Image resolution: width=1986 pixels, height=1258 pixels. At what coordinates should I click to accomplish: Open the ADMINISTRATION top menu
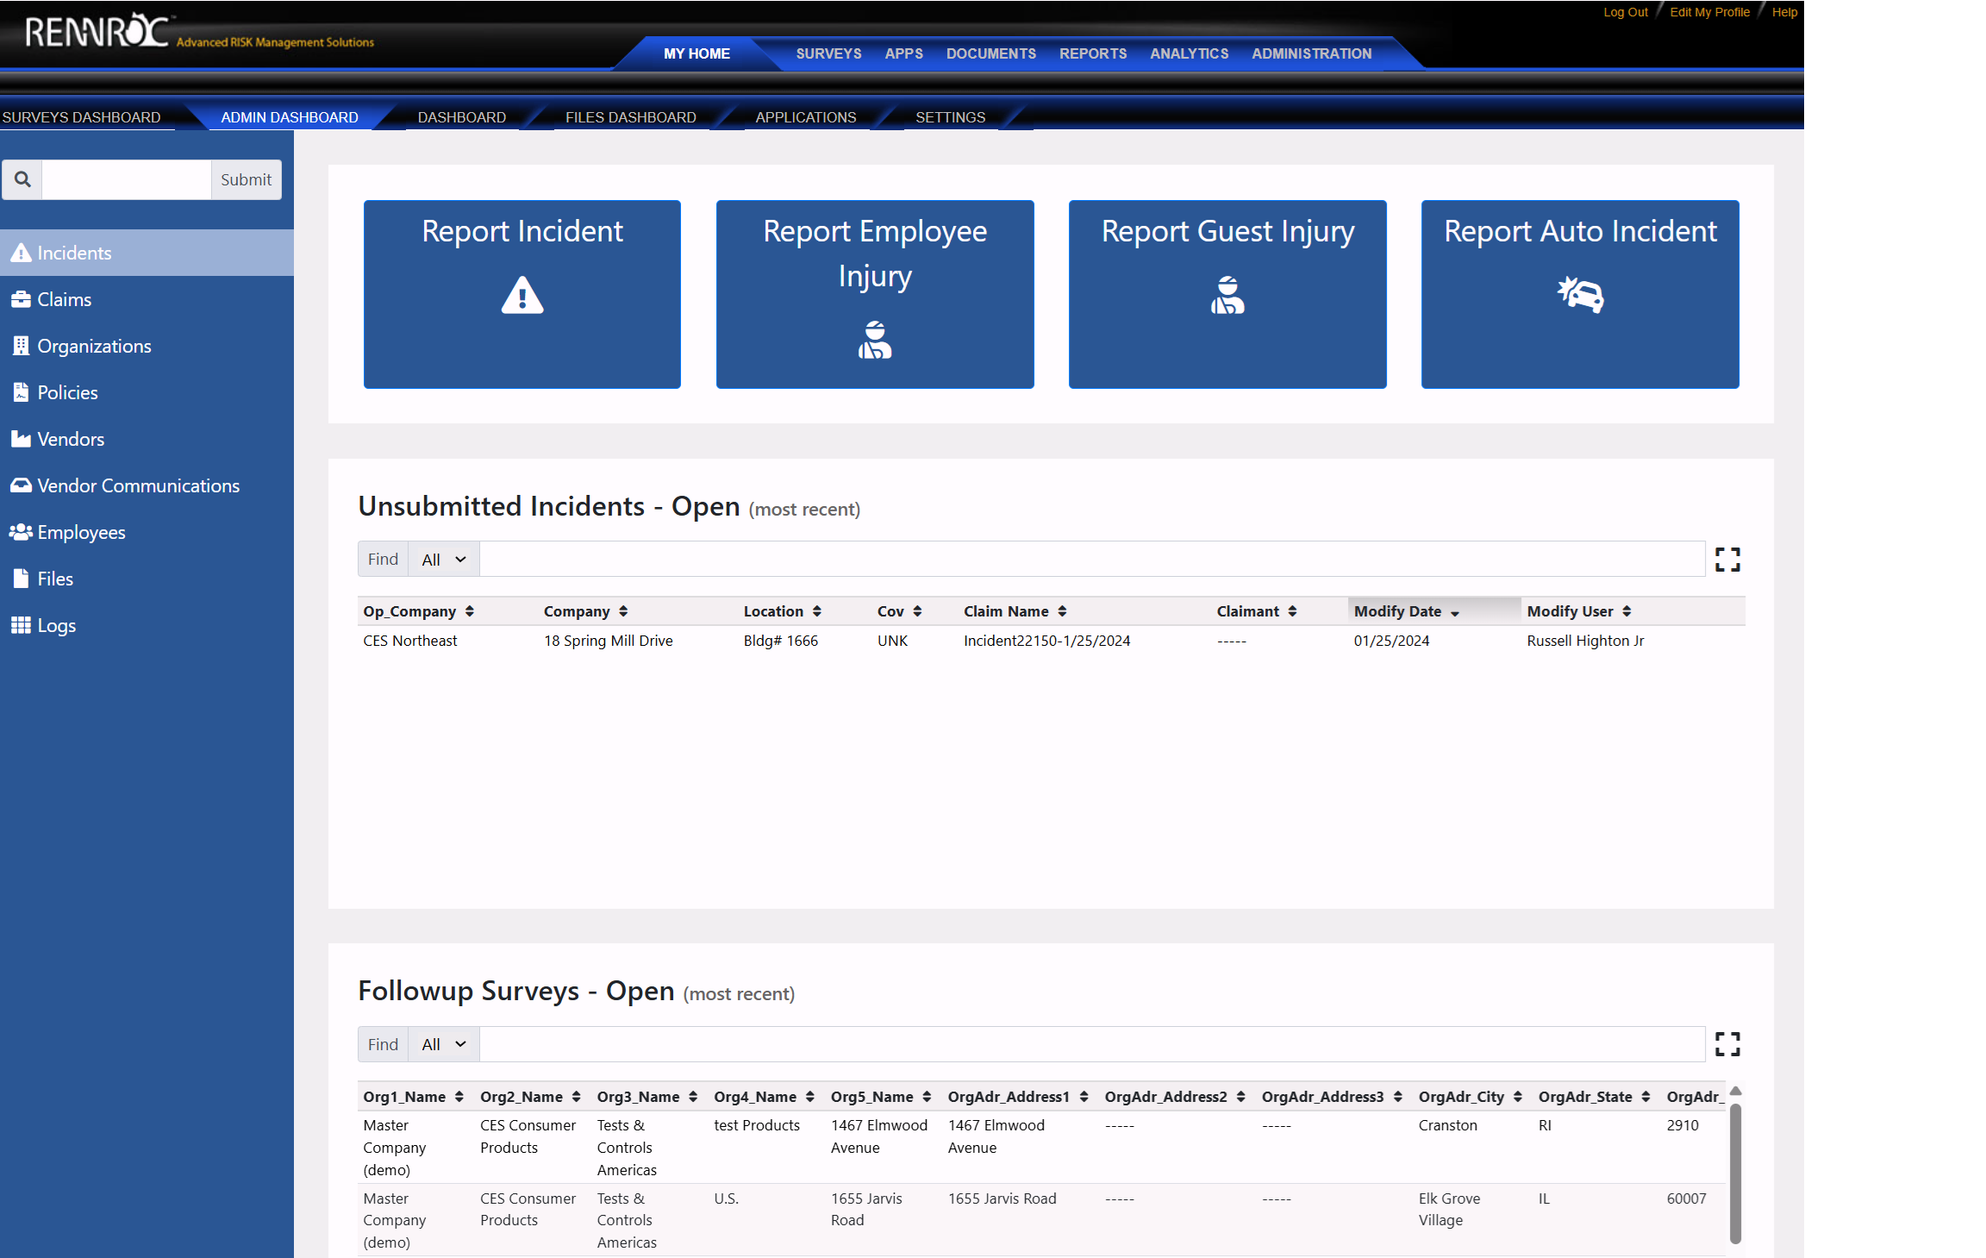(1311, 53)
